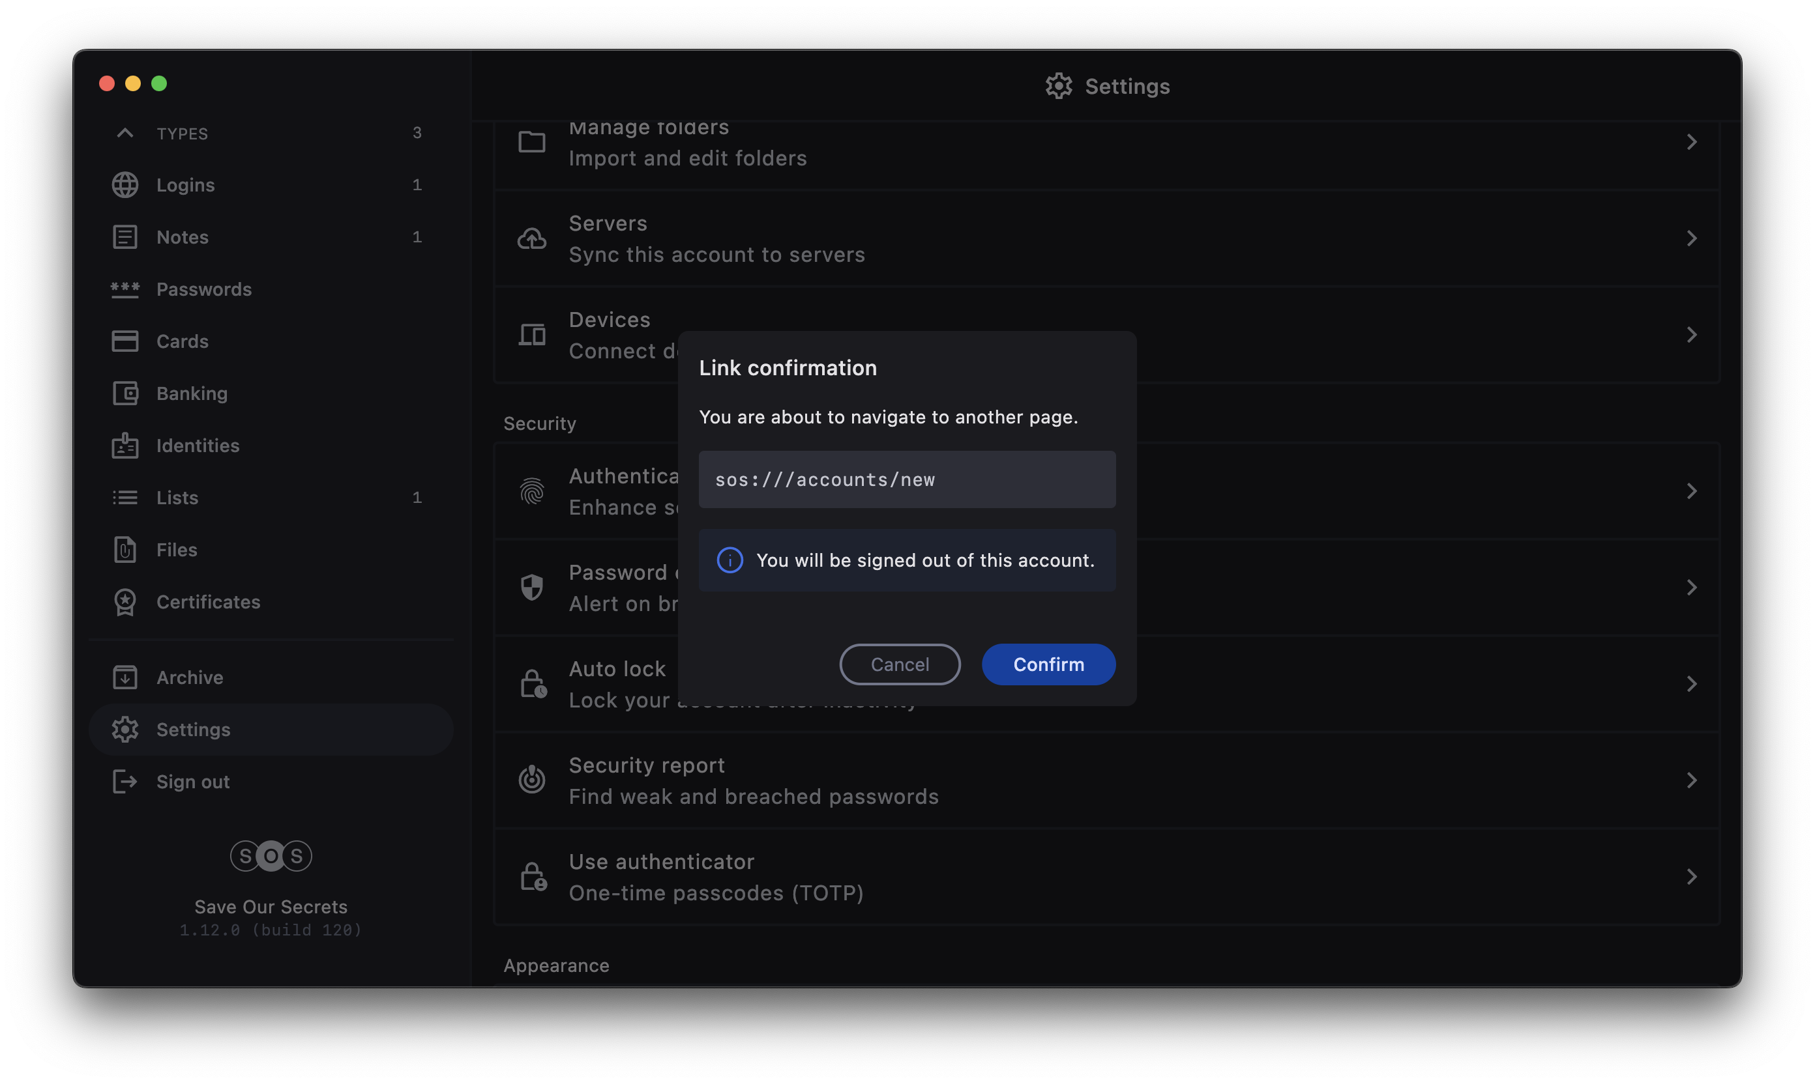Confirm navigation to accounts/new

(x=1048, y=664)
